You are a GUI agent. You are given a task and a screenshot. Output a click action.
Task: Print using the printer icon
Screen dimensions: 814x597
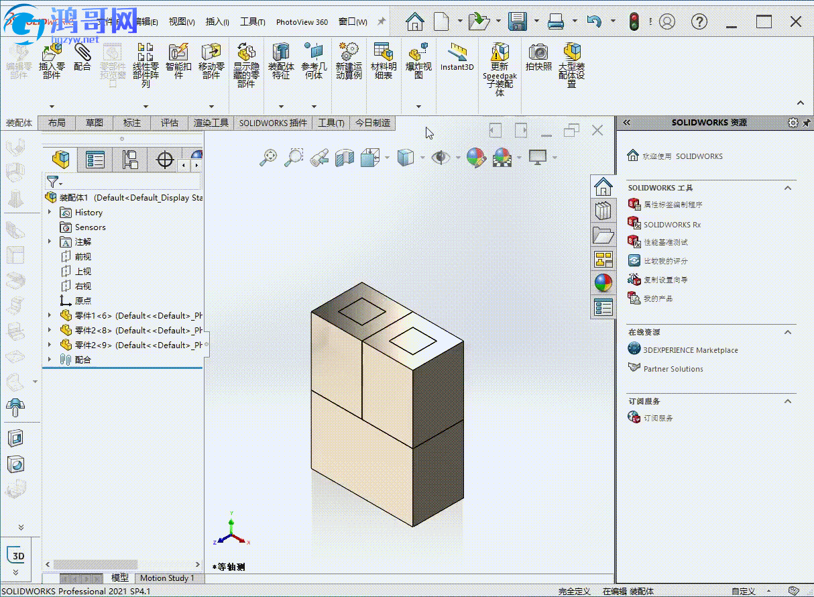[556, 21]
